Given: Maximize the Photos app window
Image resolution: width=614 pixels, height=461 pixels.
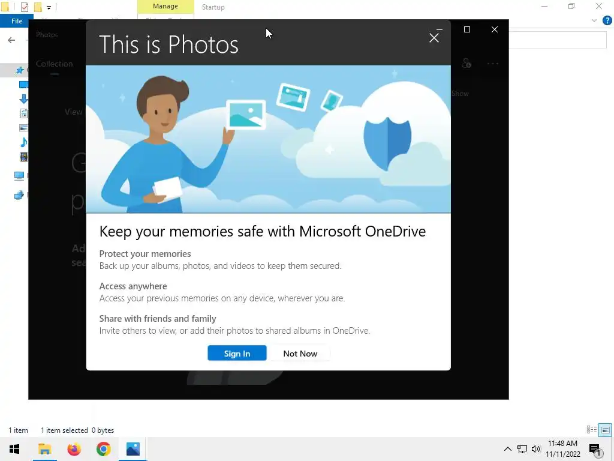Looking at the screenshot, I should pos(466,29).
